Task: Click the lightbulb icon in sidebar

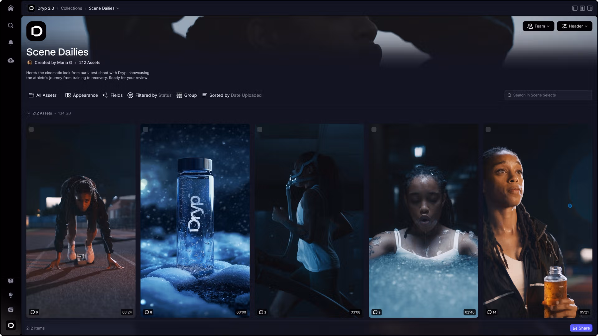Action: pyautogui.click(x=11, y=295)
